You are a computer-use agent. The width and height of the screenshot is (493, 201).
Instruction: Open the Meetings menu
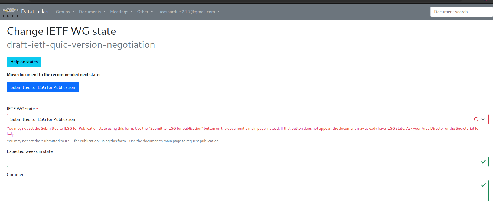click(121, 12)
